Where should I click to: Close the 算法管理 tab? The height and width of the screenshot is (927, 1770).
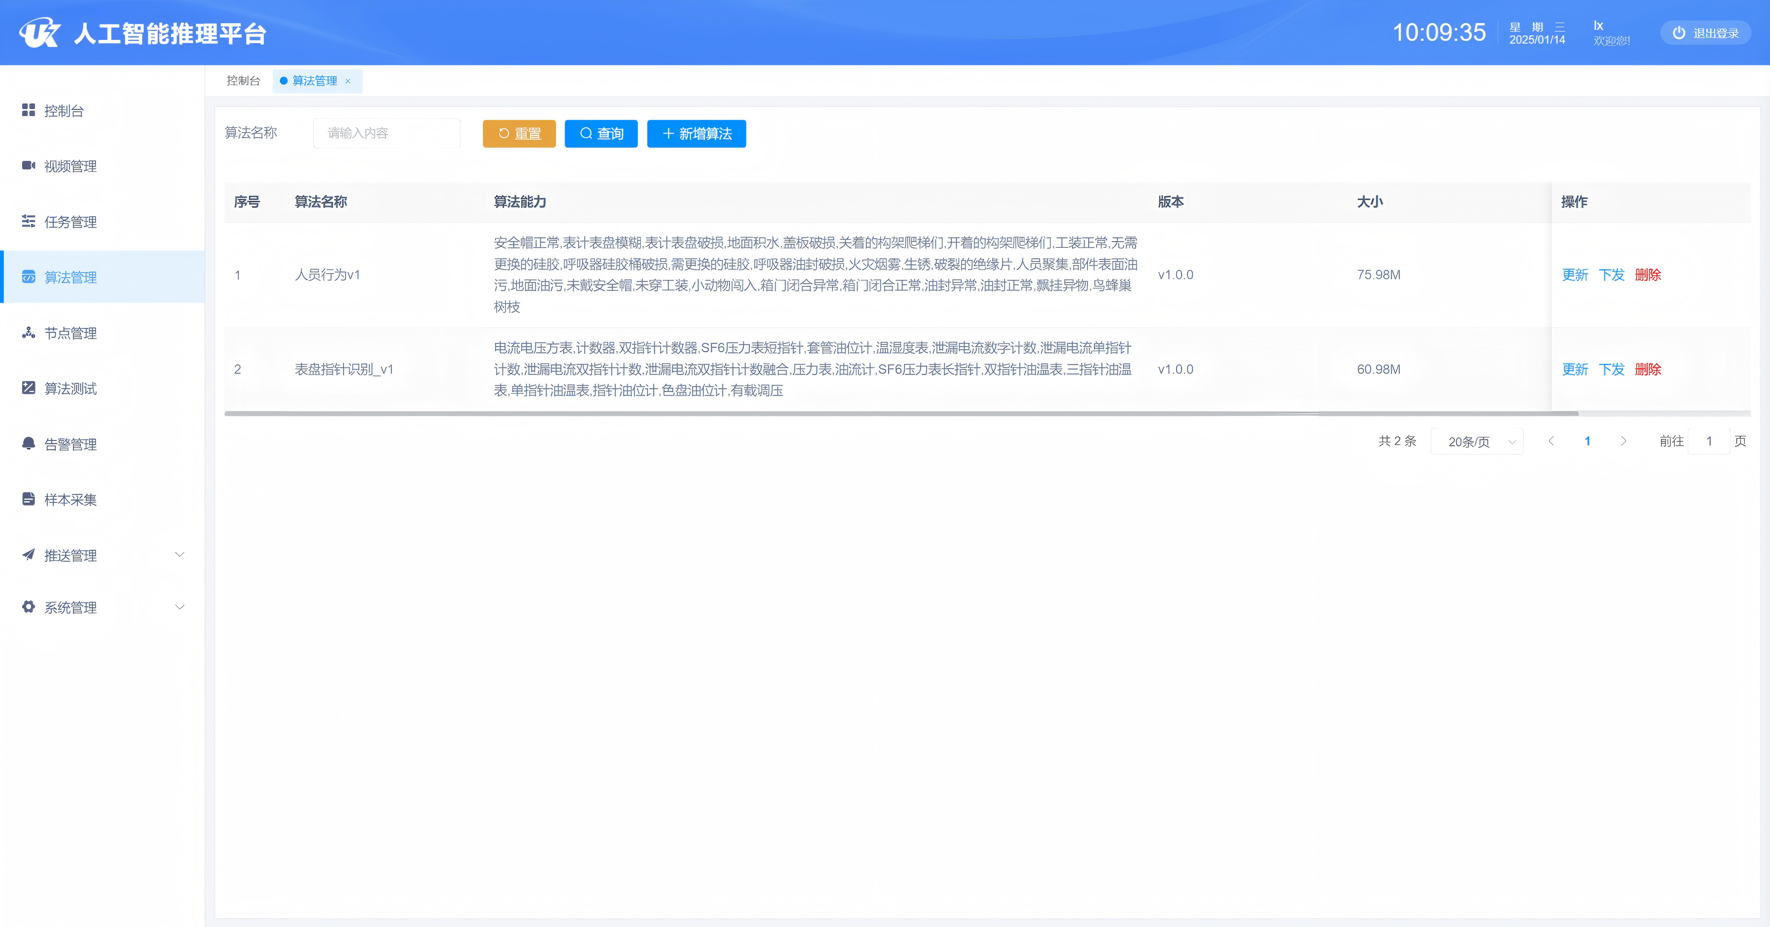click(x=347, y=81)
